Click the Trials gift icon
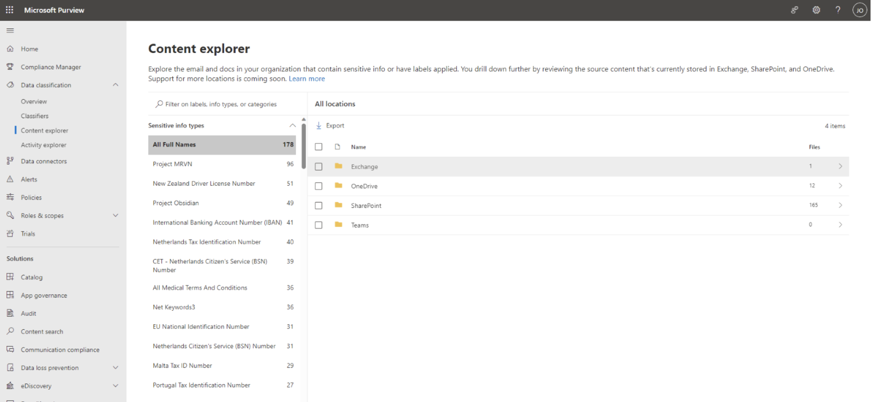 click(10, 233)
